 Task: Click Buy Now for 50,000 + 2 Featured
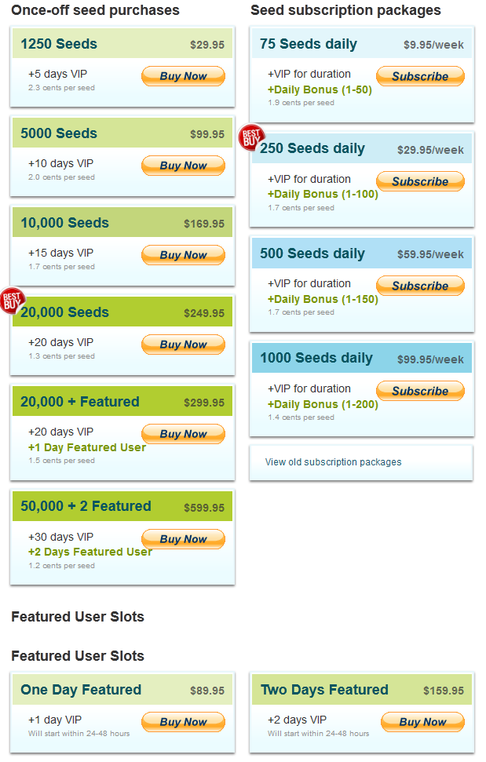[183, 539]
